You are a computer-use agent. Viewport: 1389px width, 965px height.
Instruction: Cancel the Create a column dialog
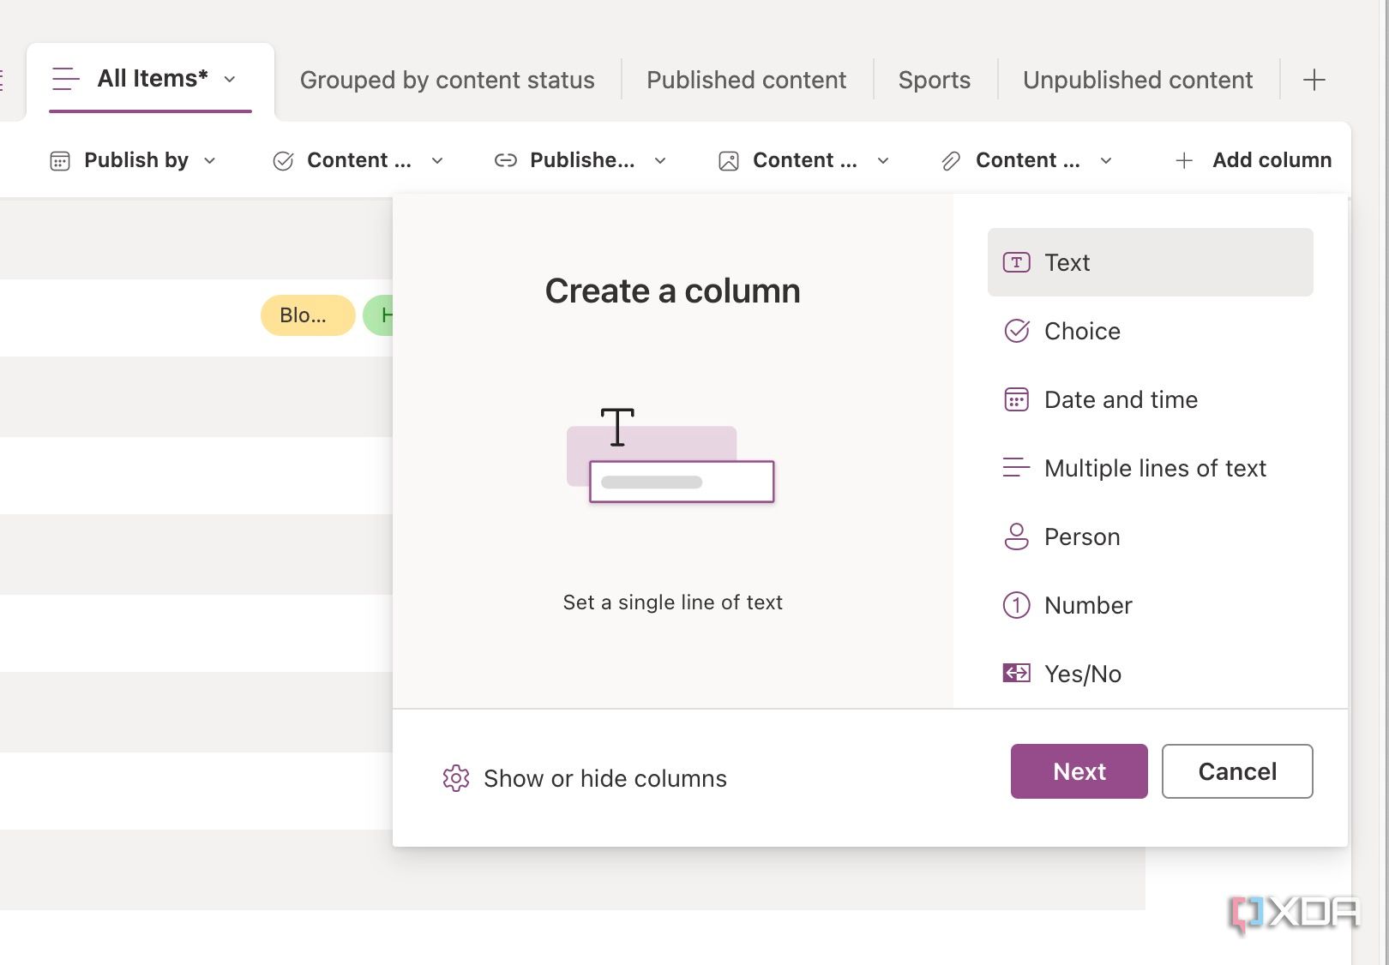point(1236,771)
